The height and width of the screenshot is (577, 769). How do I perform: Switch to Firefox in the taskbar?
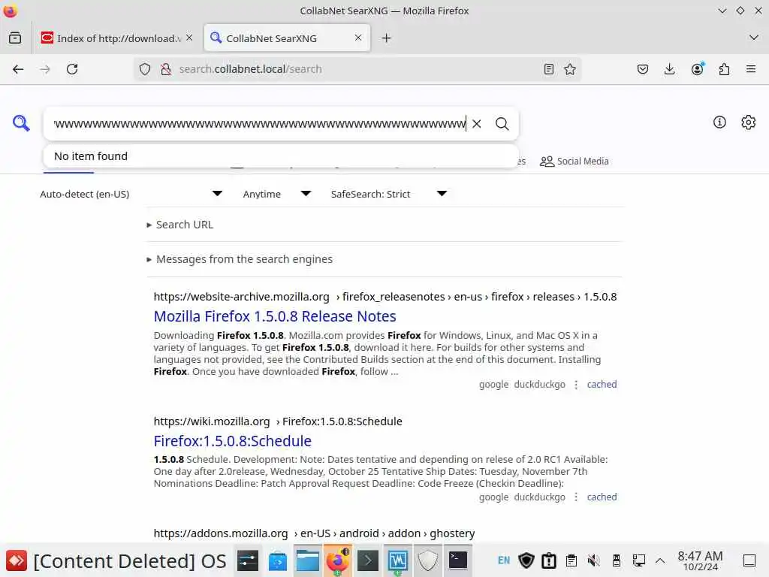click(x=337, y=560)
